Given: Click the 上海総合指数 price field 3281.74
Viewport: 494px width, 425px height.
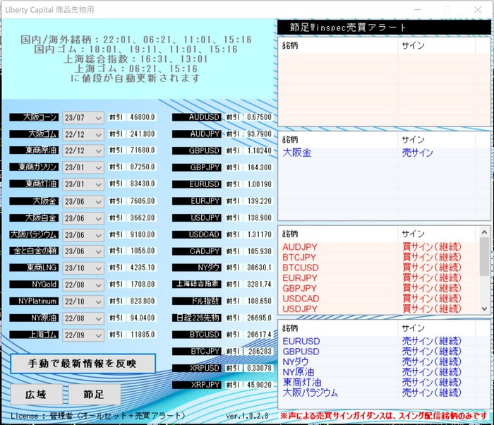Looking at the screenshot, I should point(259,285).
